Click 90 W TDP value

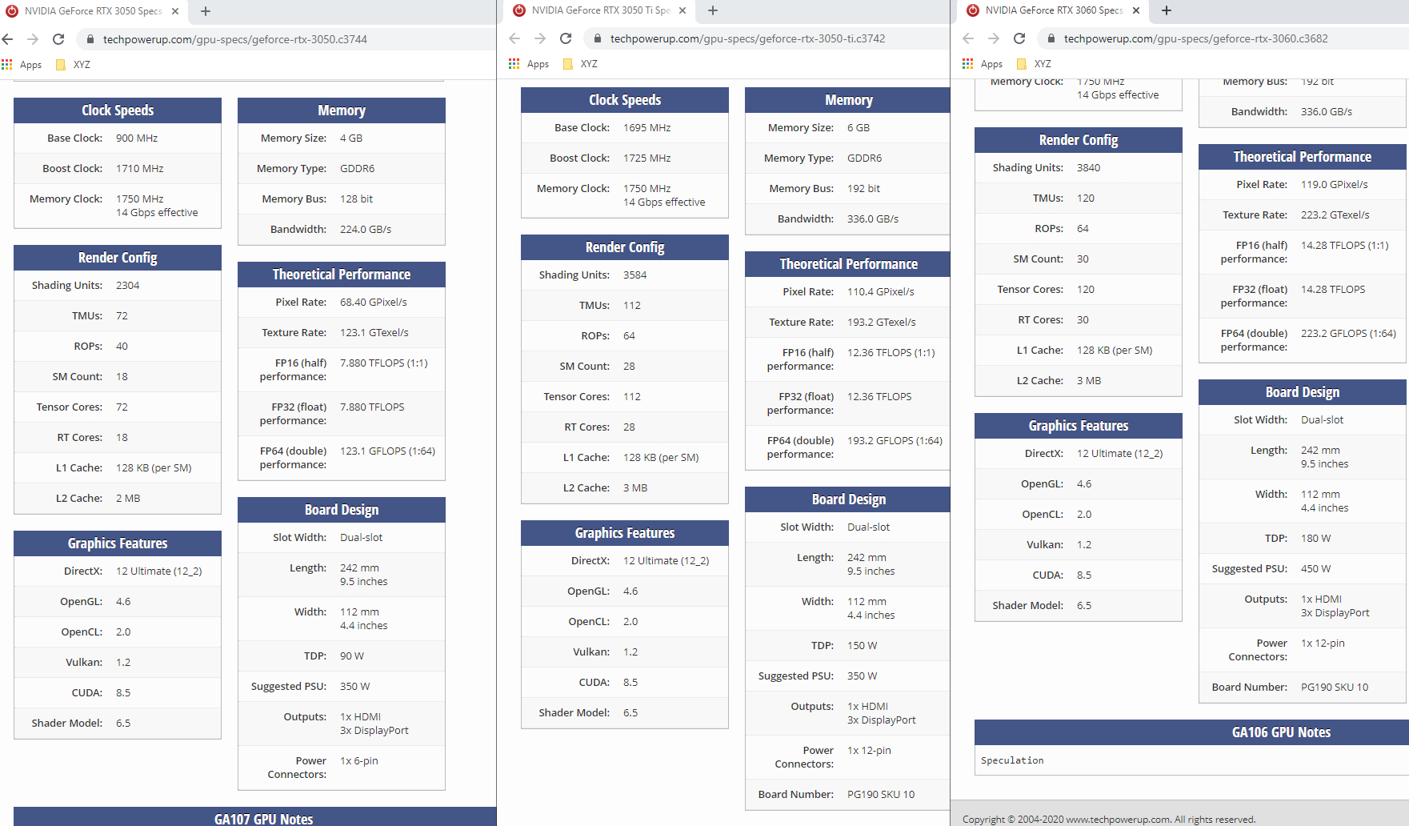coord(352,656)
